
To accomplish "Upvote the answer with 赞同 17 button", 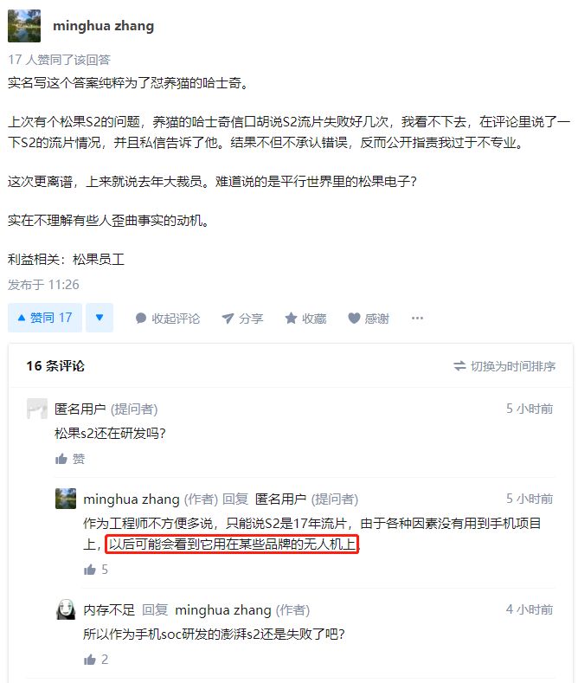I will pos(45,318).
